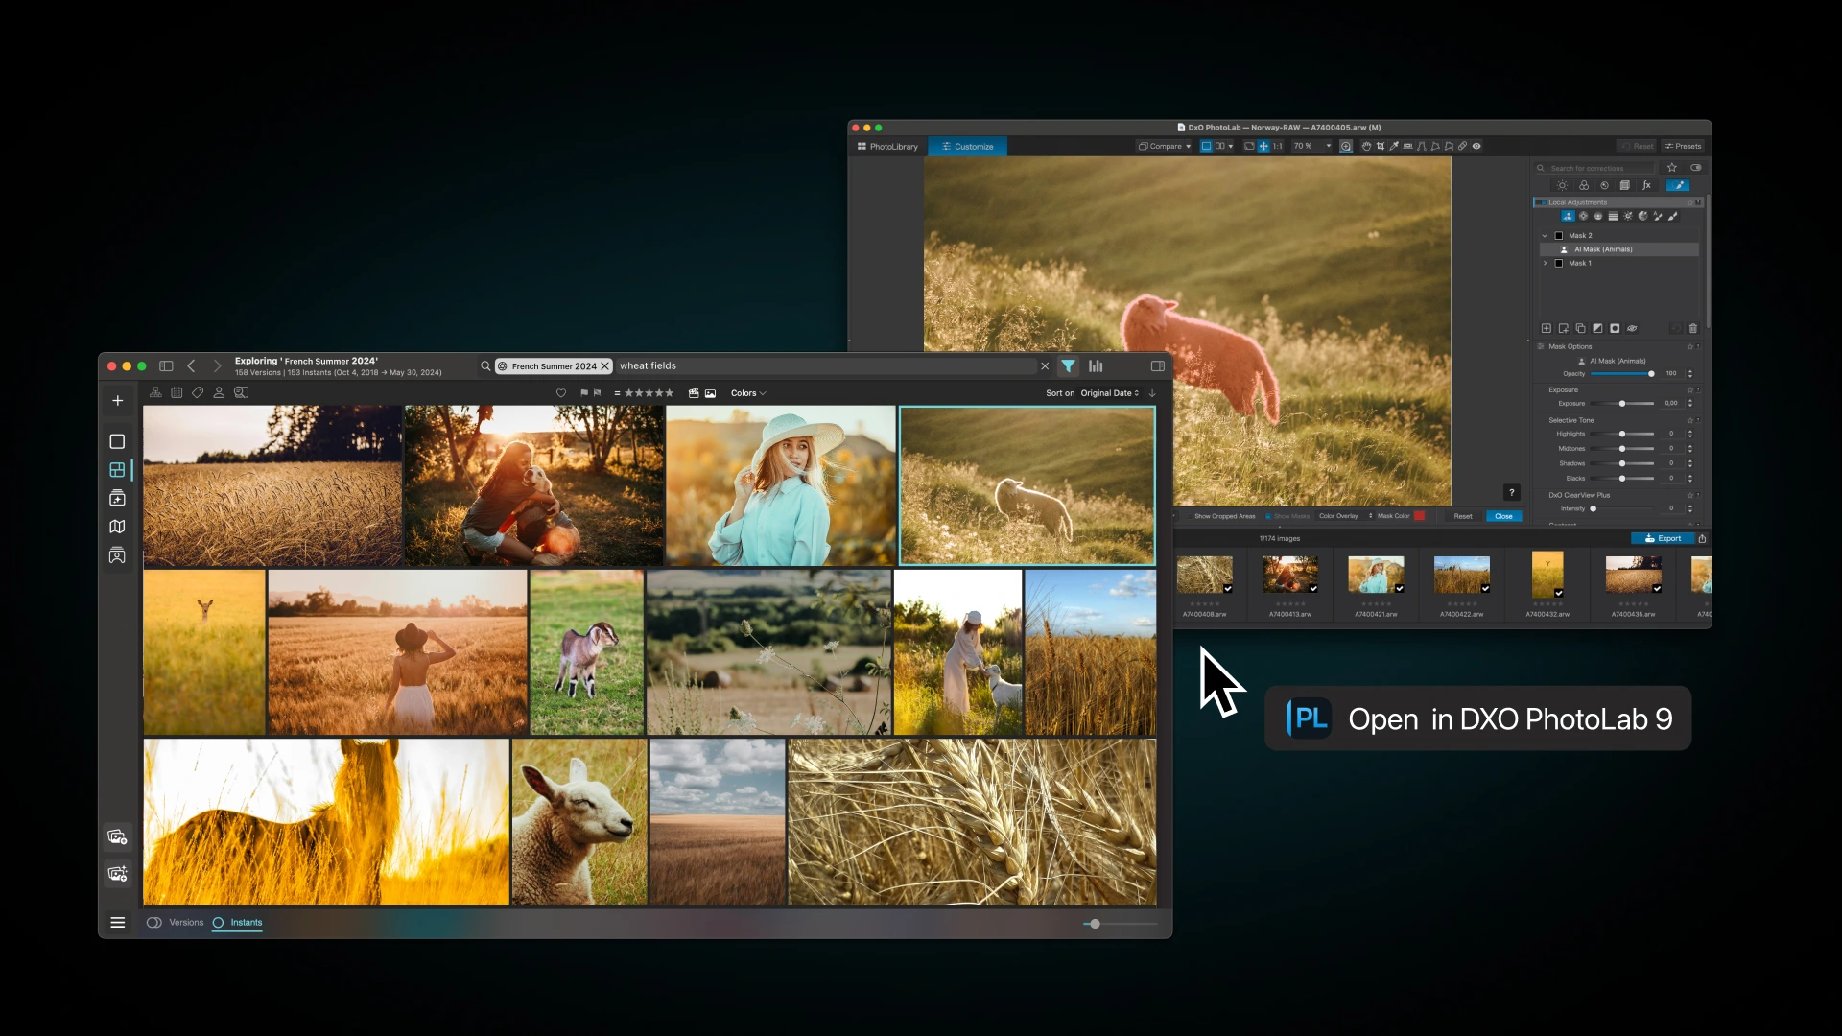Click the Presets button
This screenshot has height=1036, width=1842.
click(x=1683, y=147)
